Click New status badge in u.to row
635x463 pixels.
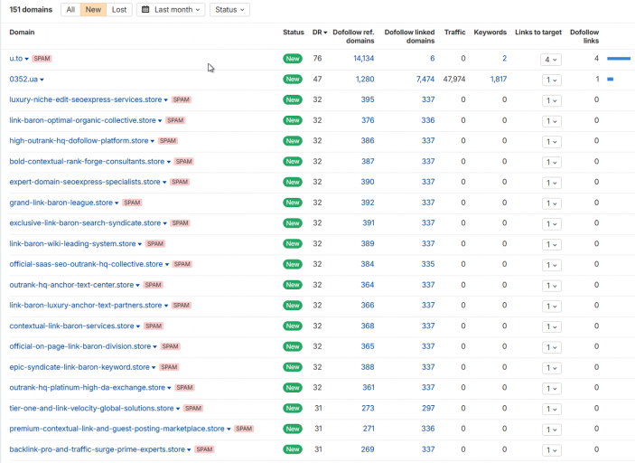click(x=293, y=59)
